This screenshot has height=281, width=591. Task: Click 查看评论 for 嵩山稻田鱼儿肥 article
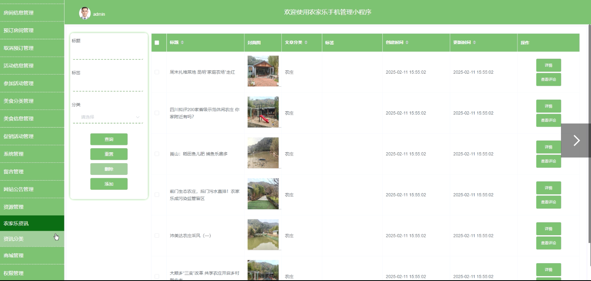548,162
